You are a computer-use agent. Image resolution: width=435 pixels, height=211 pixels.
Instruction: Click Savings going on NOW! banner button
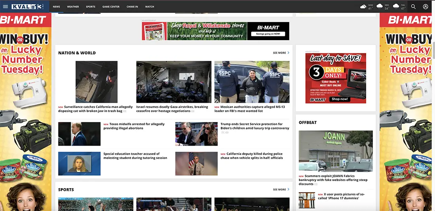click(x=268, y=34)
